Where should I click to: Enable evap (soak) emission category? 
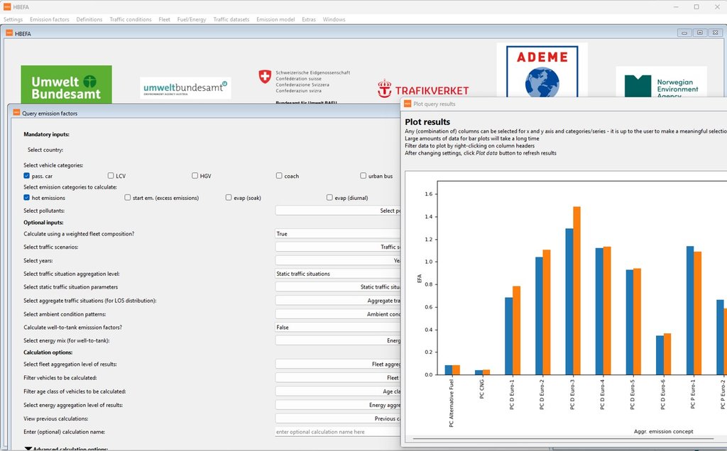[x=228, y=196]
